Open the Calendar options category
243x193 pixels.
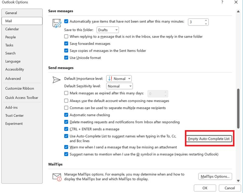coord(22,29)
